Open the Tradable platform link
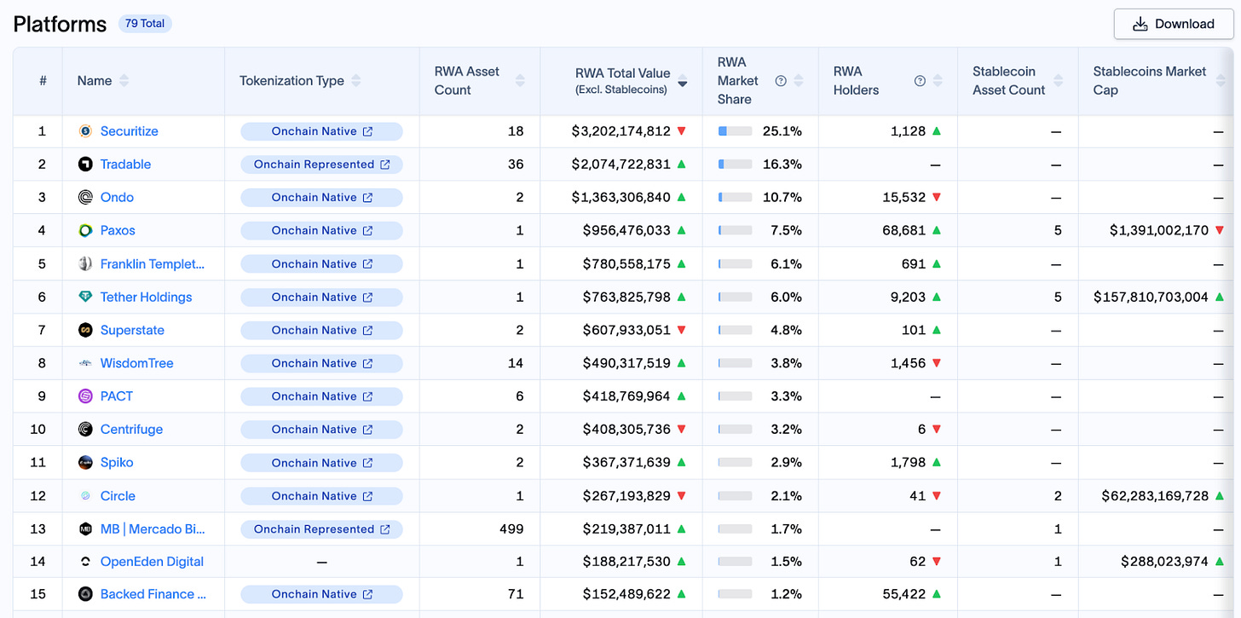The height and width of the screenshot is (618, 1241). click(125, 165)
